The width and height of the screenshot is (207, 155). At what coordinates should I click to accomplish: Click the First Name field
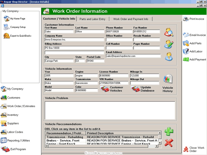coord(59,31)
